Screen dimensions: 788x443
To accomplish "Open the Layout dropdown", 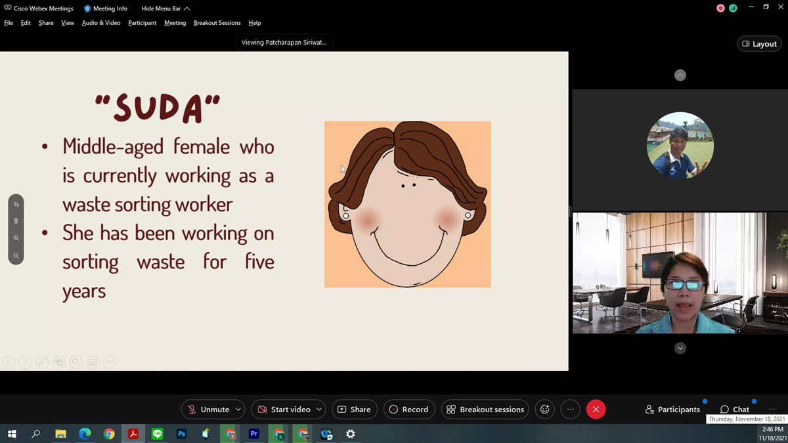I will (759, 44).
